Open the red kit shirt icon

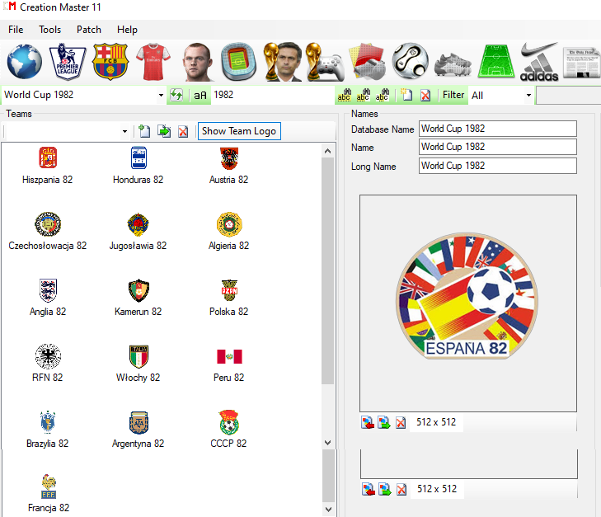[x=153, y=62]
